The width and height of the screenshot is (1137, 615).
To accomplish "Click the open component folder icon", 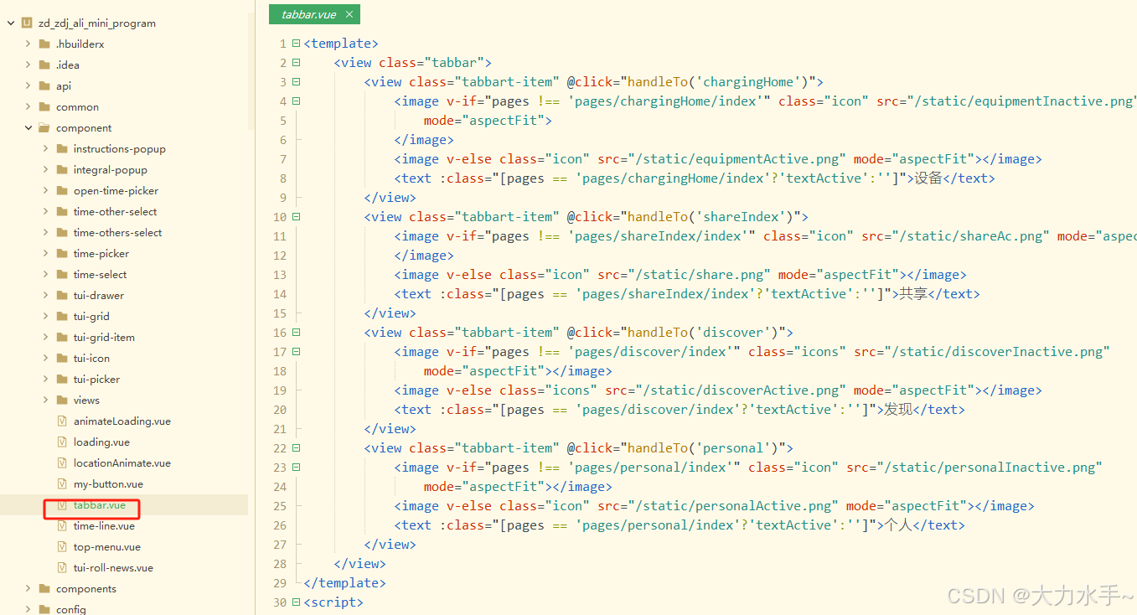I will [44, 127].
